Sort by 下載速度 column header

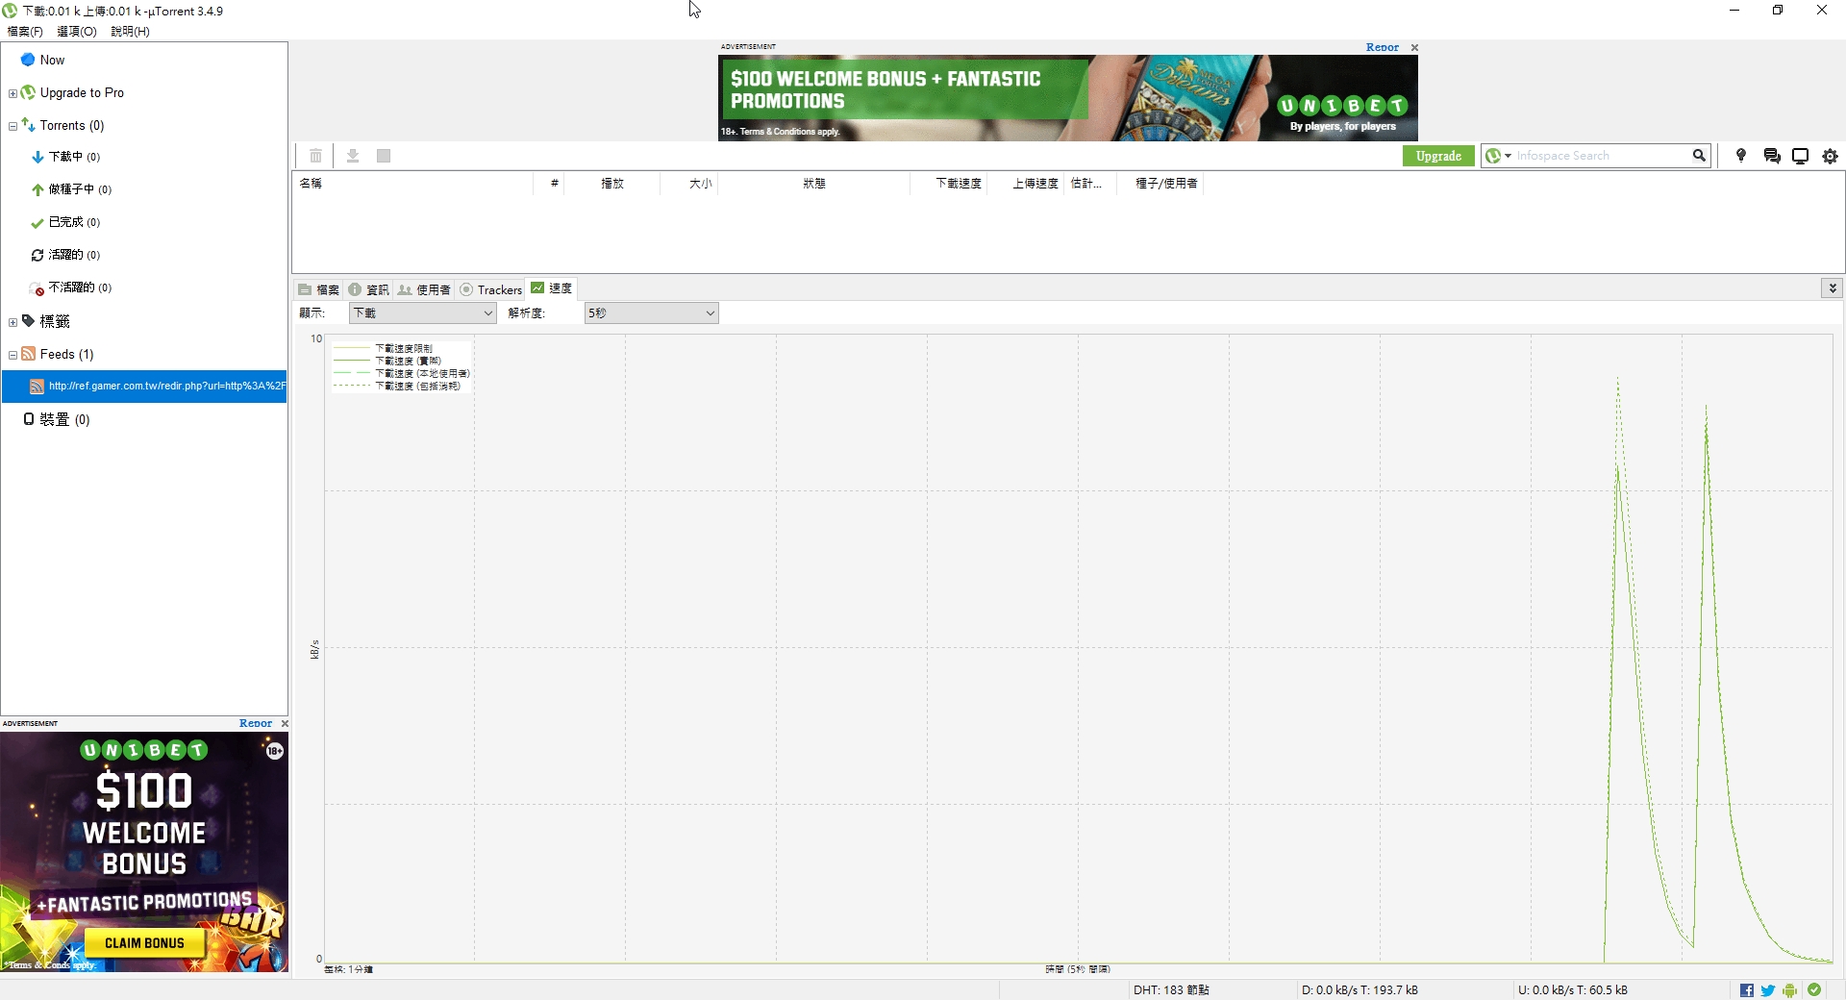tap(949, 183)
